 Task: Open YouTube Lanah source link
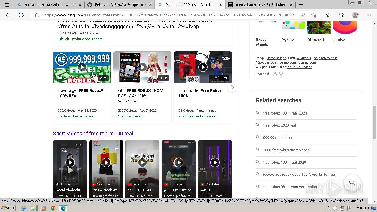click(x=130, y=116)
